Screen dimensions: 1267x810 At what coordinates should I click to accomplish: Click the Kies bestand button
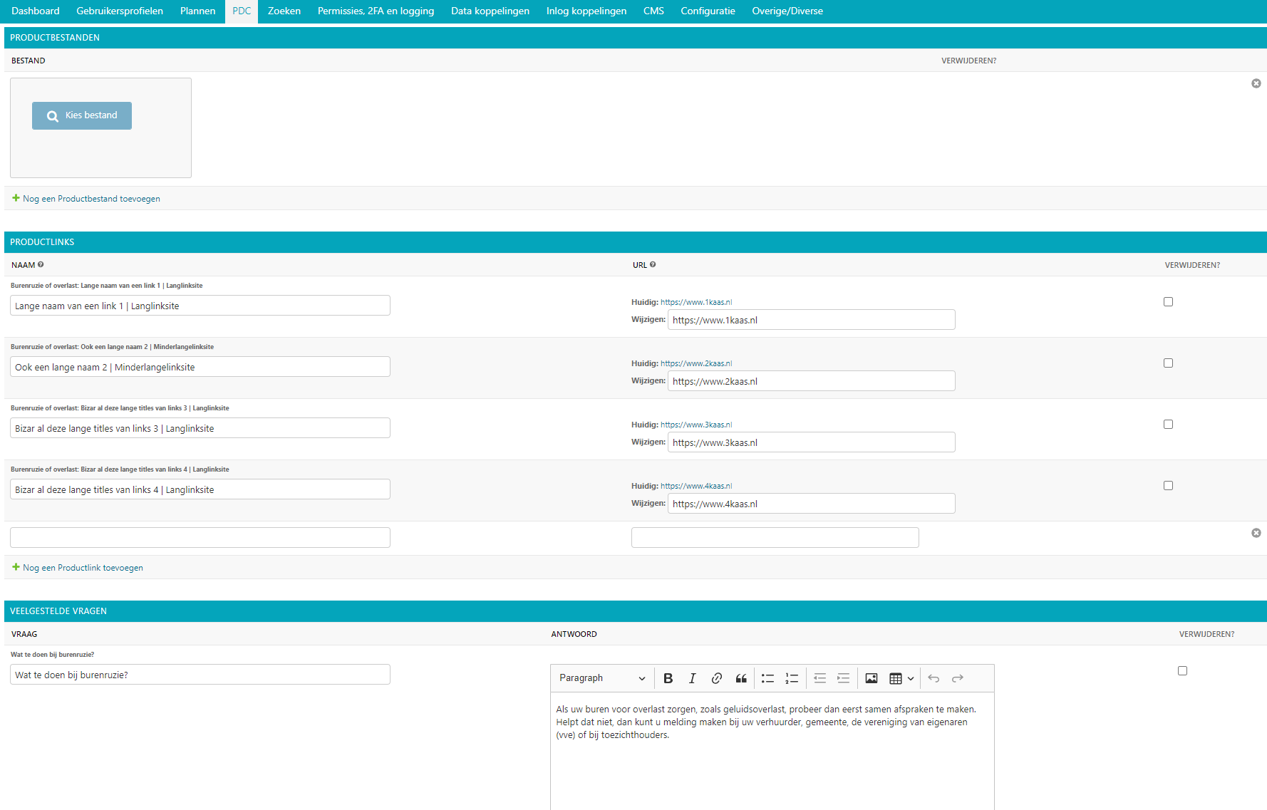coord(82,115)
